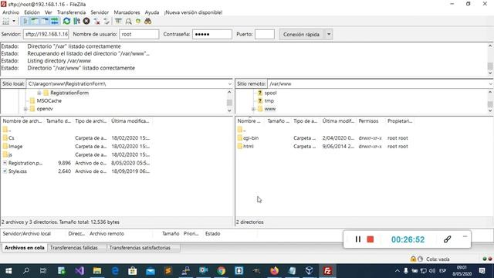Open Firefox from the taskbar
494x278 pixels.
pos(275,271)
